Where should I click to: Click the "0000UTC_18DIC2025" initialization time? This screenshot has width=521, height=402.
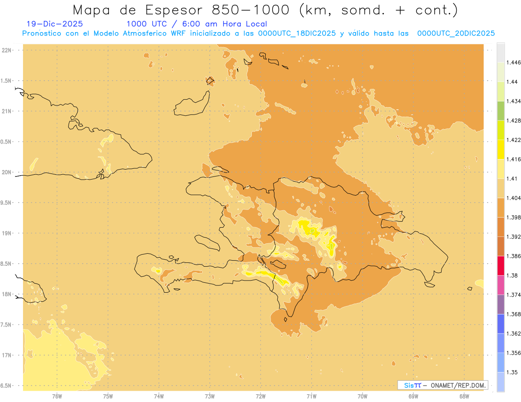click(x=297, y=33)
